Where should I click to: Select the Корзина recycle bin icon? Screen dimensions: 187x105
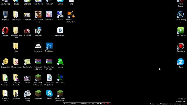(5, 15)
